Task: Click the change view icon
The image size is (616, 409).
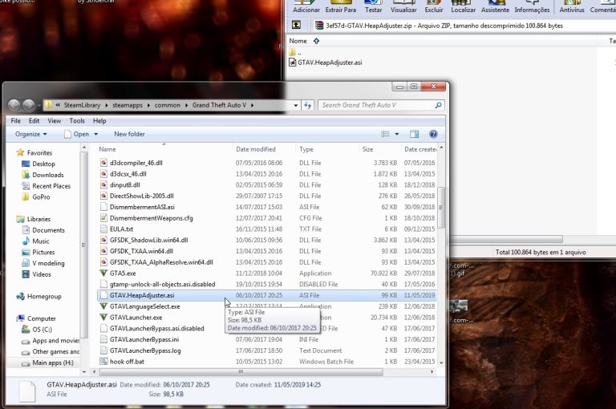Action: [x=385, y=135]
